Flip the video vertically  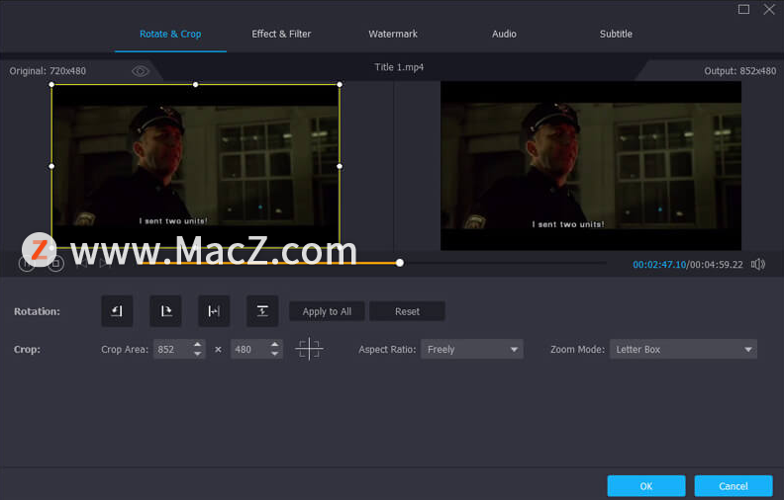[x=262, y=311]
